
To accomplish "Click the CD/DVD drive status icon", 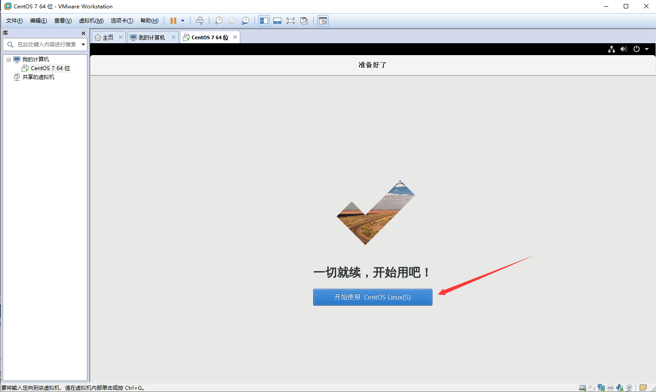I will click(x=592, y=388).
